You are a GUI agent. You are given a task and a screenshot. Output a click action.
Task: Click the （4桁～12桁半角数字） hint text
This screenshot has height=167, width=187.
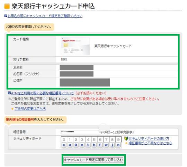[x=118, y=132]
